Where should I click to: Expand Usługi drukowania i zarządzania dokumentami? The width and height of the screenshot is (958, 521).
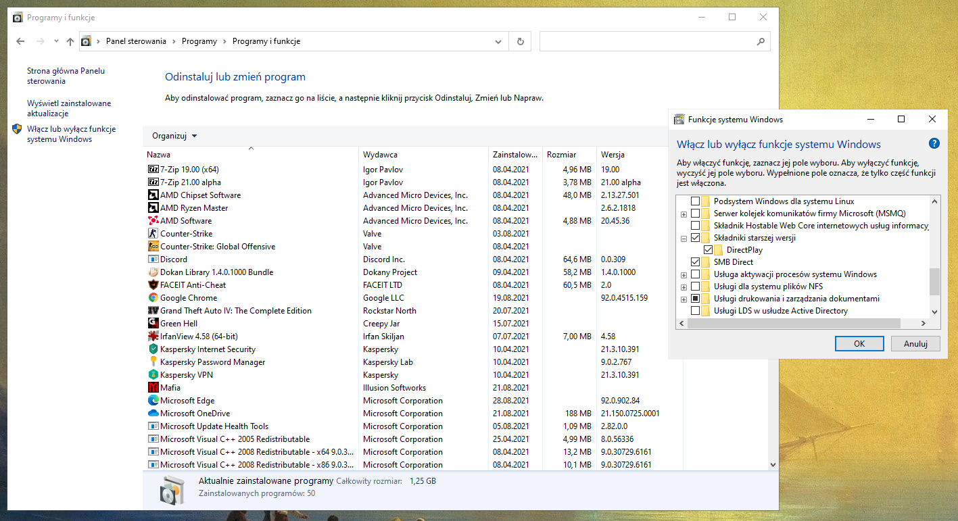click(x=684, y=299)
